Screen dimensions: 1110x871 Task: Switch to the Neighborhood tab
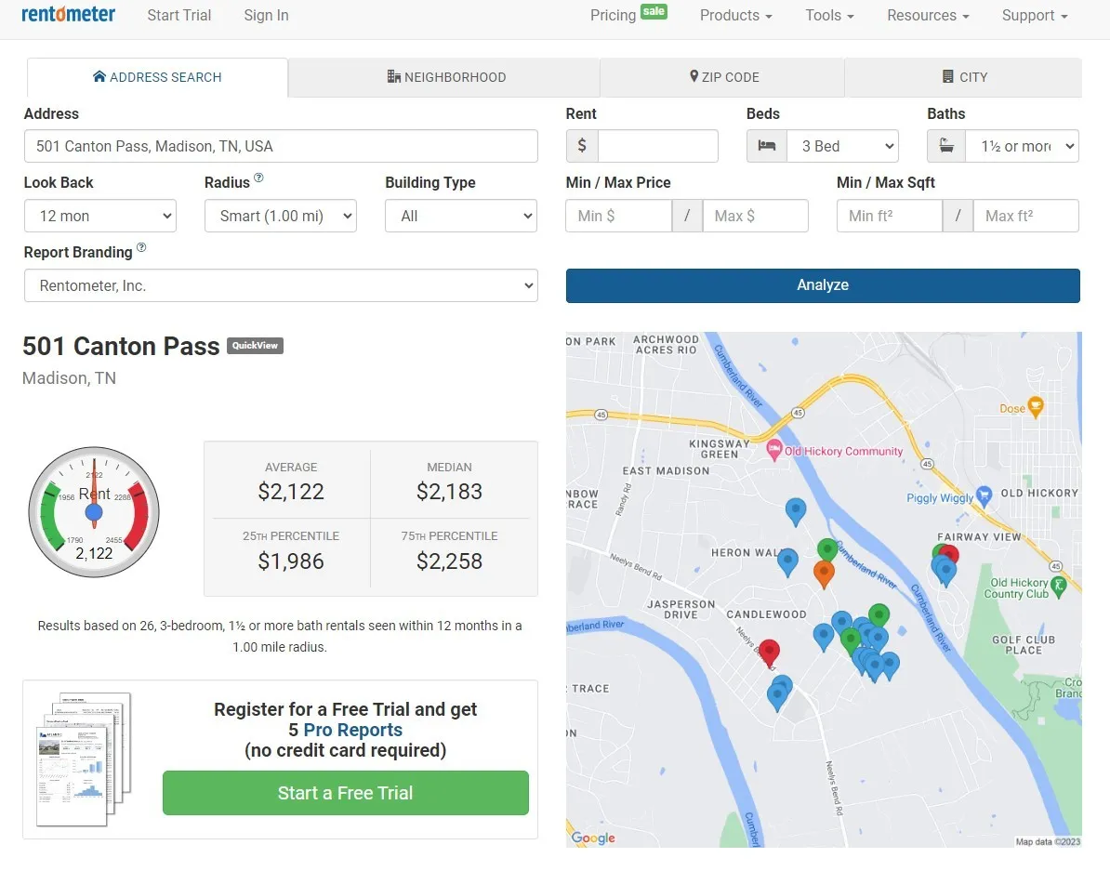click(x=444, y=77)
